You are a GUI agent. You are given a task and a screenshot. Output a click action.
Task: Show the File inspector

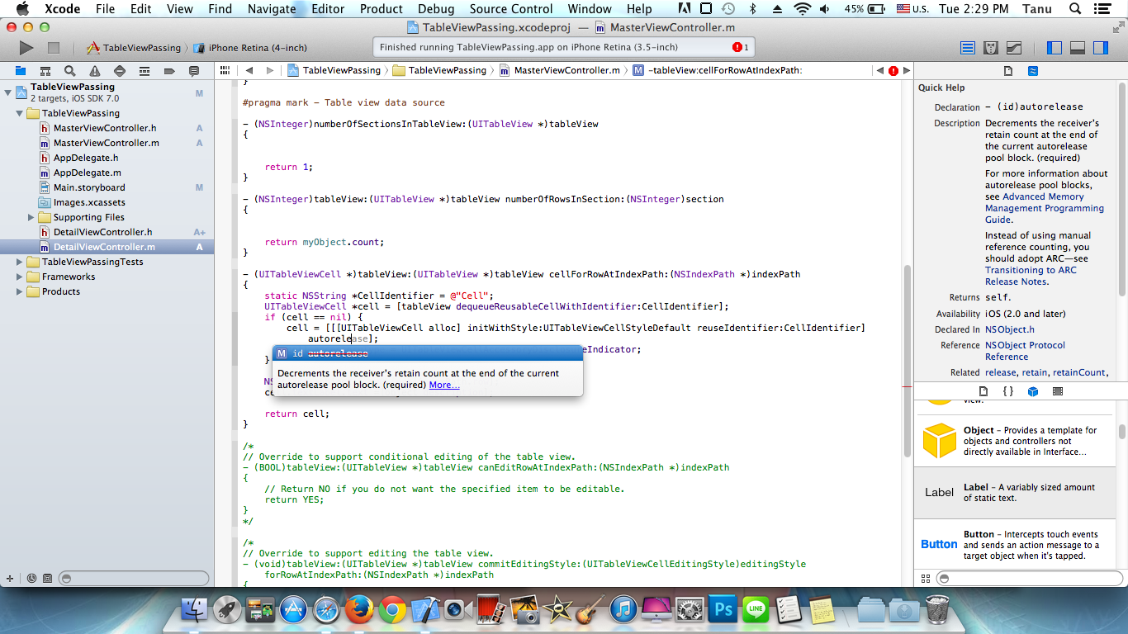coord(1008,71)
